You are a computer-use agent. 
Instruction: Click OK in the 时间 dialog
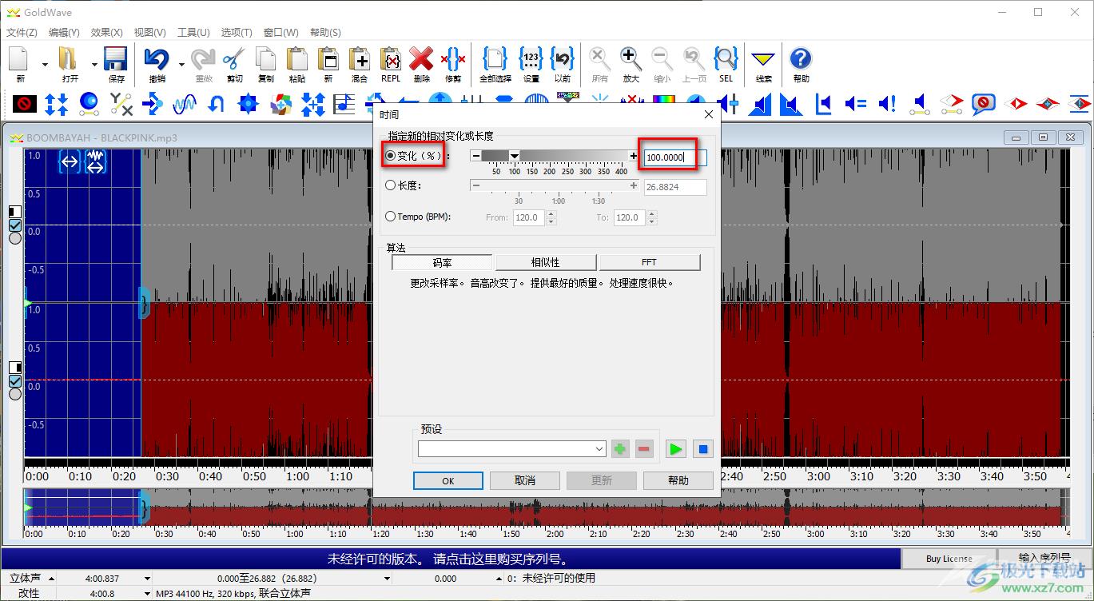click(448, 480)
